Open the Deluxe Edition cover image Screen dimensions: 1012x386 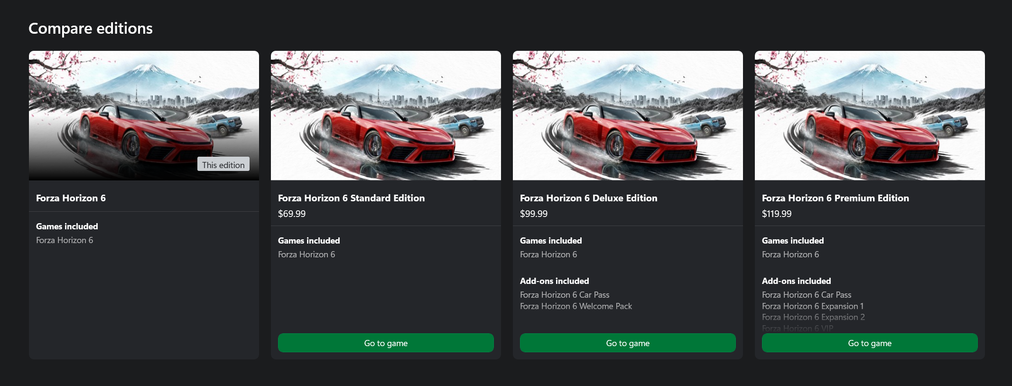(628, 115)
